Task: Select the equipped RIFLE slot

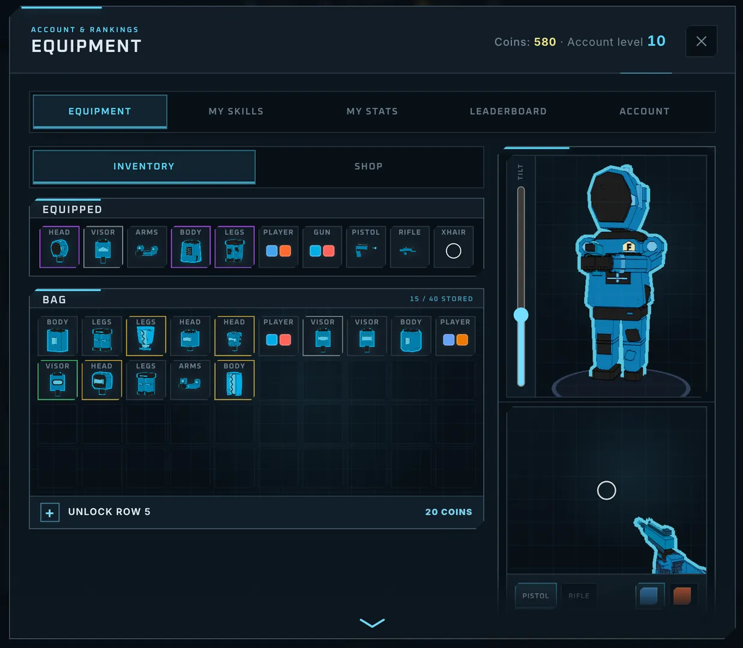Action: (410, 247)
